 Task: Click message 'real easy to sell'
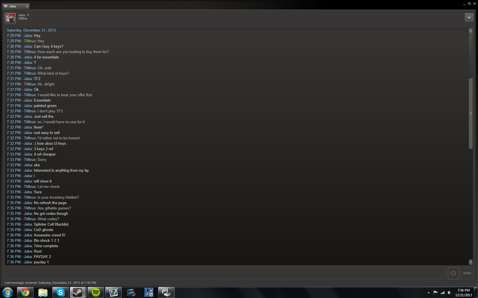[x=47, y=133]
